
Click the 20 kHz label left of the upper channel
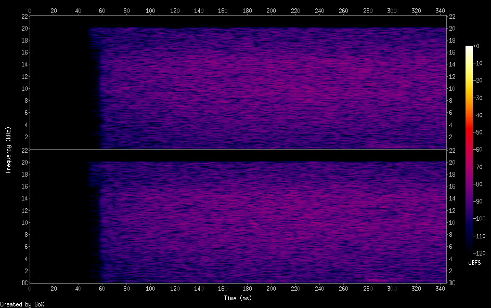point(24,29)
